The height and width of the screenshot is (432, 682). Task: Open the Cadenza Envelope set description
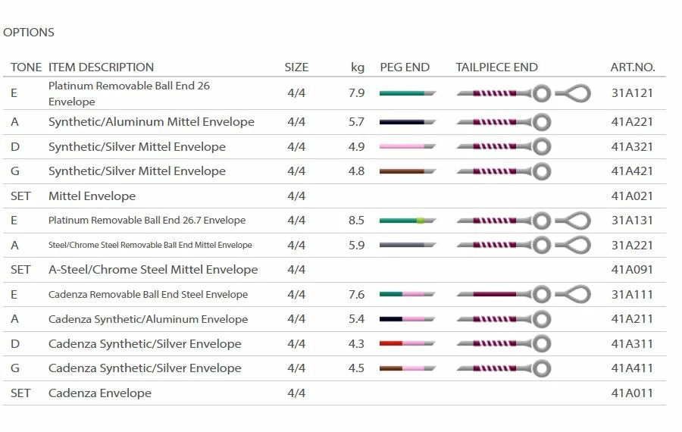[100, 393]
